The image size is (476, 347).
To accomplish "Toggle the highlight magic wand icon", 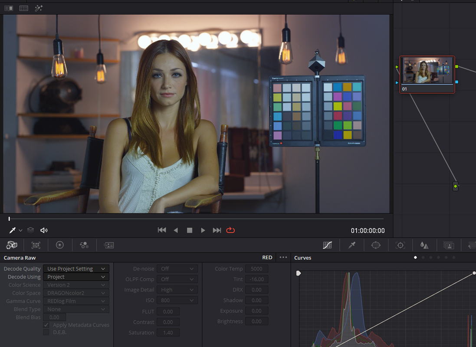I will coord(39,8).
